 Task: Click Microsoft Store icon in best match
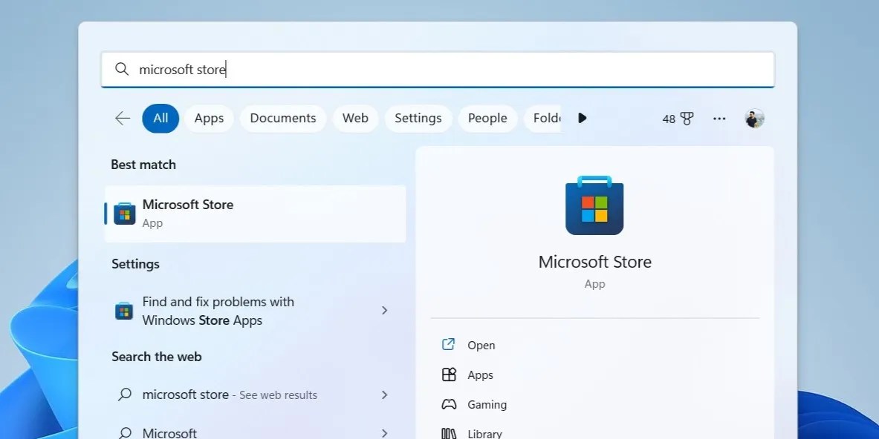(124, 214)
